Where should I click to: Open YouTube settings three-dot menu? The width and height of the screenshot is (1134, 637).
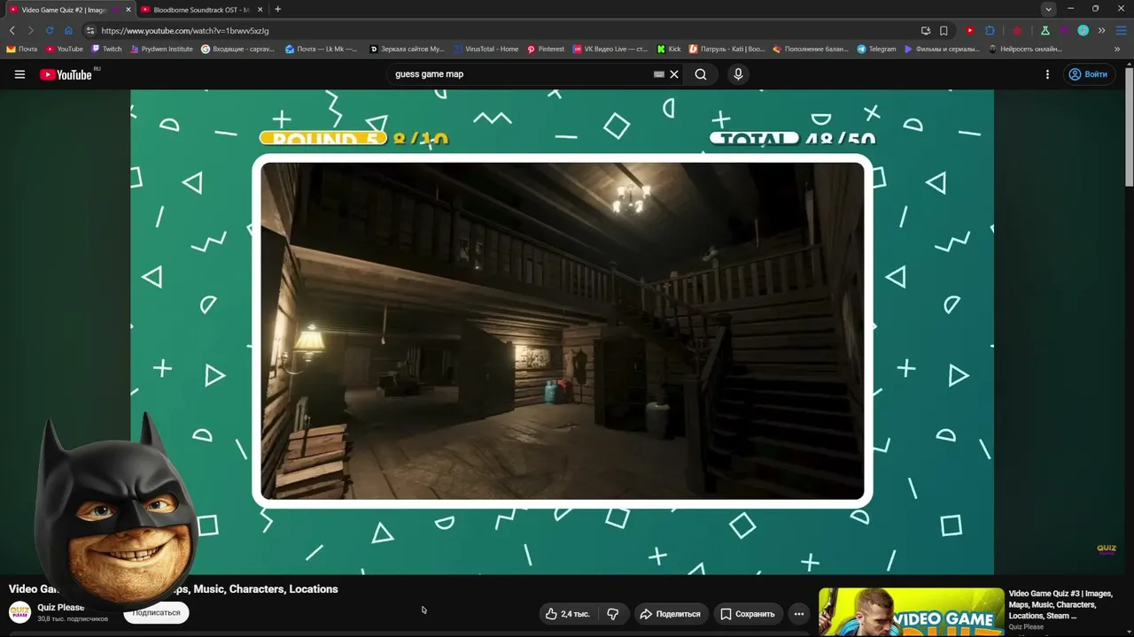(x=1047, y=74)
